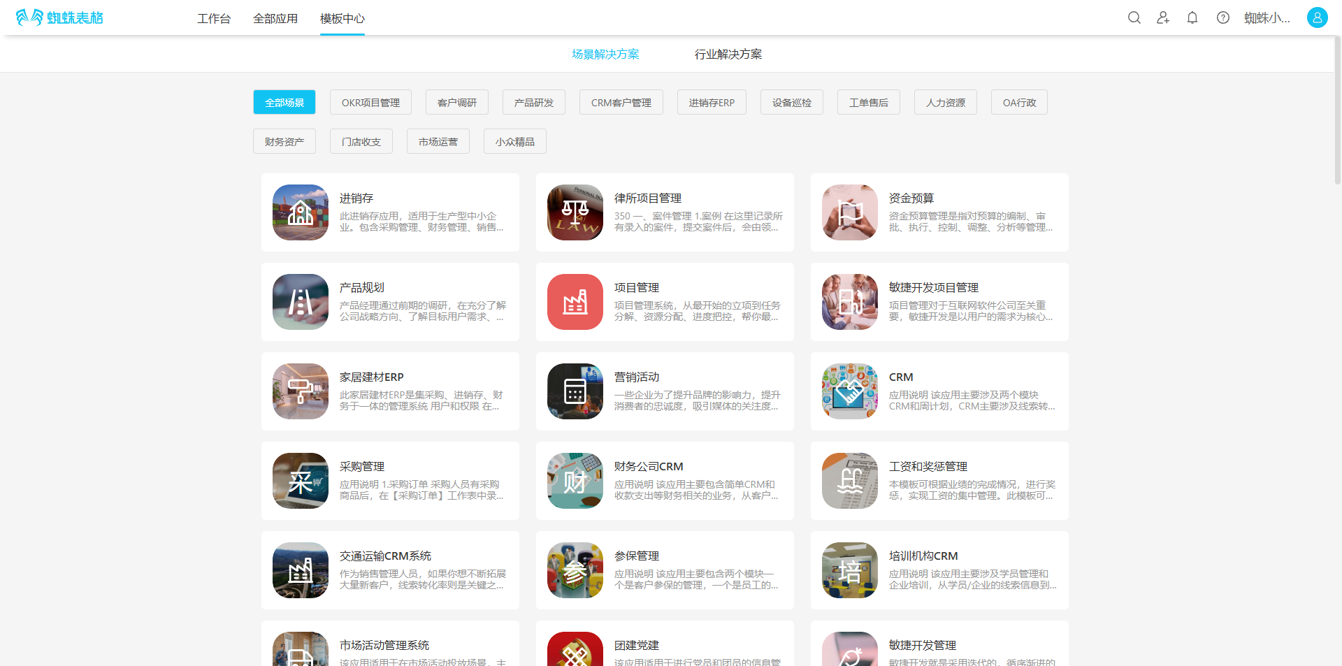The width and height of the screenshot is (1342, 666).
Task: Open the 工资和奖惩管理 icon
Action: [850, 481]
